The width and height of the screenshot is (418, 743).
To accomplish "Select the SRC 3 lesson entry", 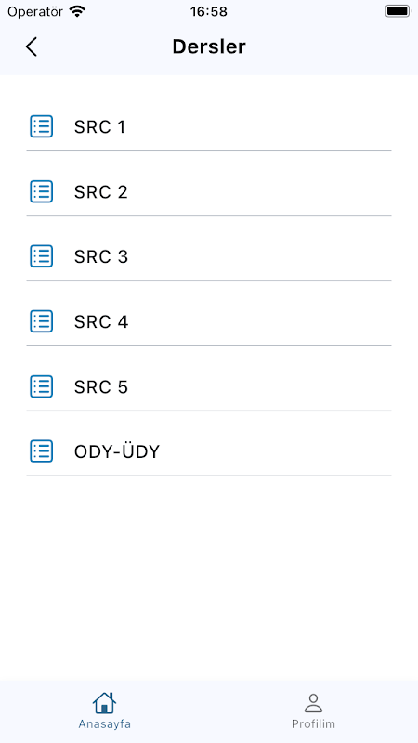I will [x=209, y=257].
